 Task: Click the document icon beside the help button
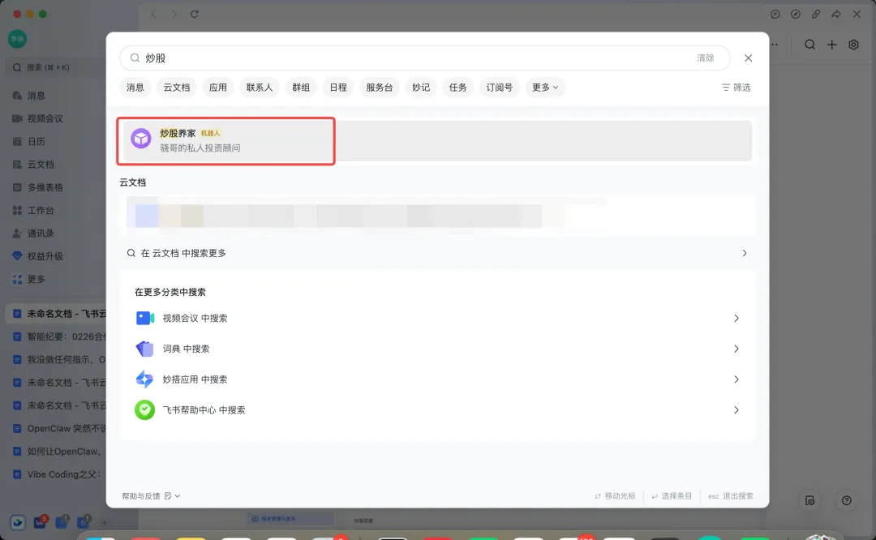pyautogui.click(x=809, y=500)
